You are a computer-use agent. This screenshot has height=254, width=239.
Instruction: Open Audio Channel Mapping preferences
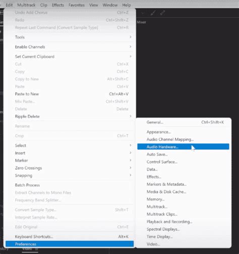pos(183,139)
